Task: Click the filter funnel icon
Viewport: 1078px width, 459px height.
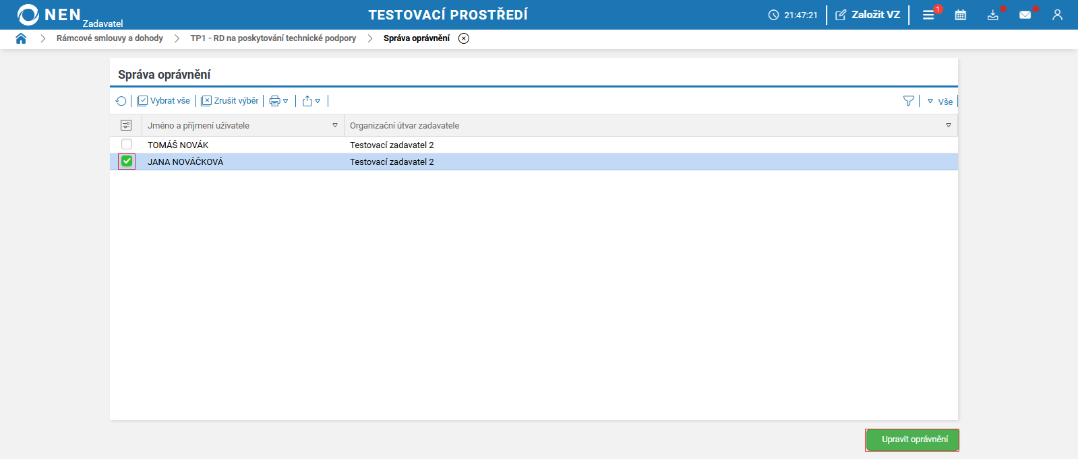Action: [909, 101]
